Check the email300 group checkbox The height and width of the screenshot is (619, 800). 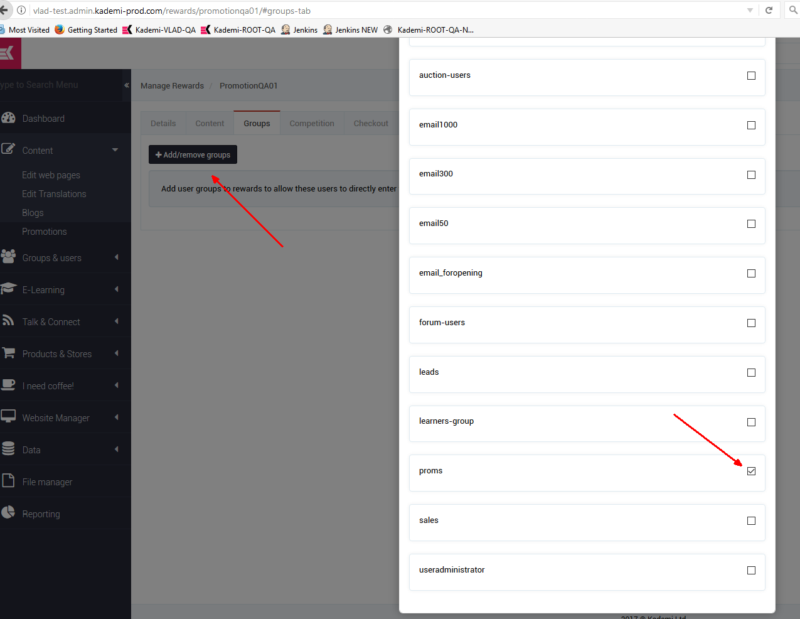(x=751, y=175)
